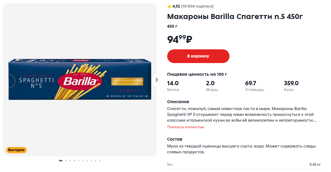This screenshot has height=172, width=331.
Task: Select the fifth carousel dot
Action: click(x=79, y=160)
